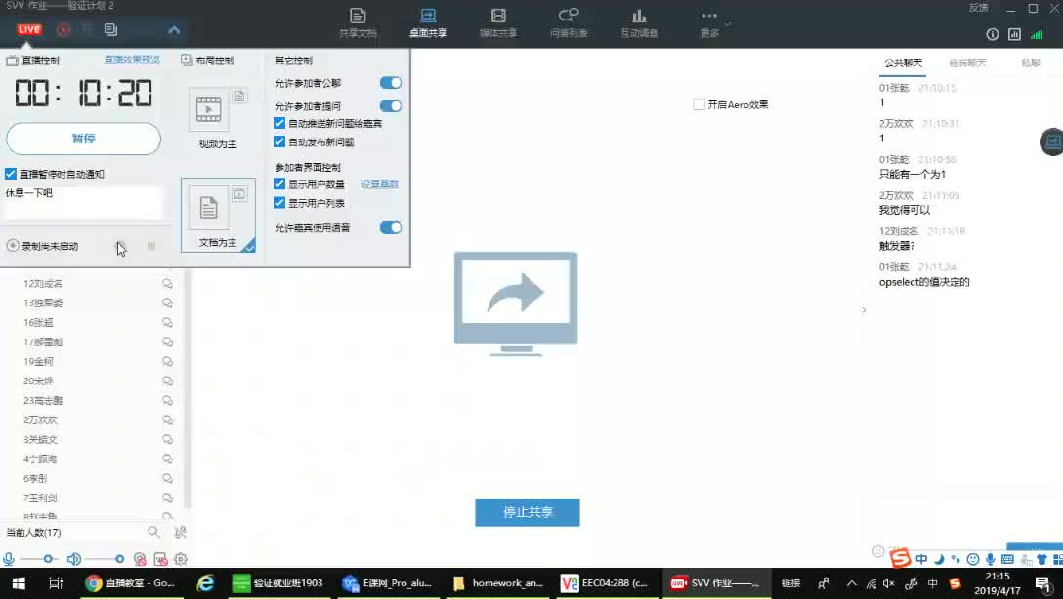The width and height of the screenshot is (1063, 599).
Task: Check the green network signal icon
Action: point(1037,34)
